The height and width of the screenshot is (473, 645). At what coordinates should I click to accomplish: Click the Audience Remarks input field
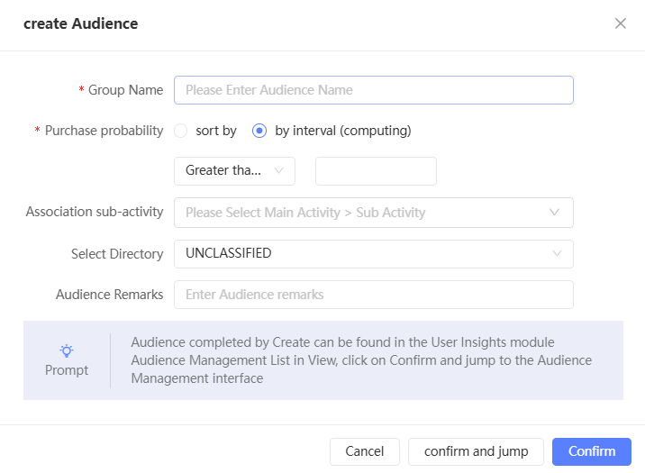[x=374, y=295]
